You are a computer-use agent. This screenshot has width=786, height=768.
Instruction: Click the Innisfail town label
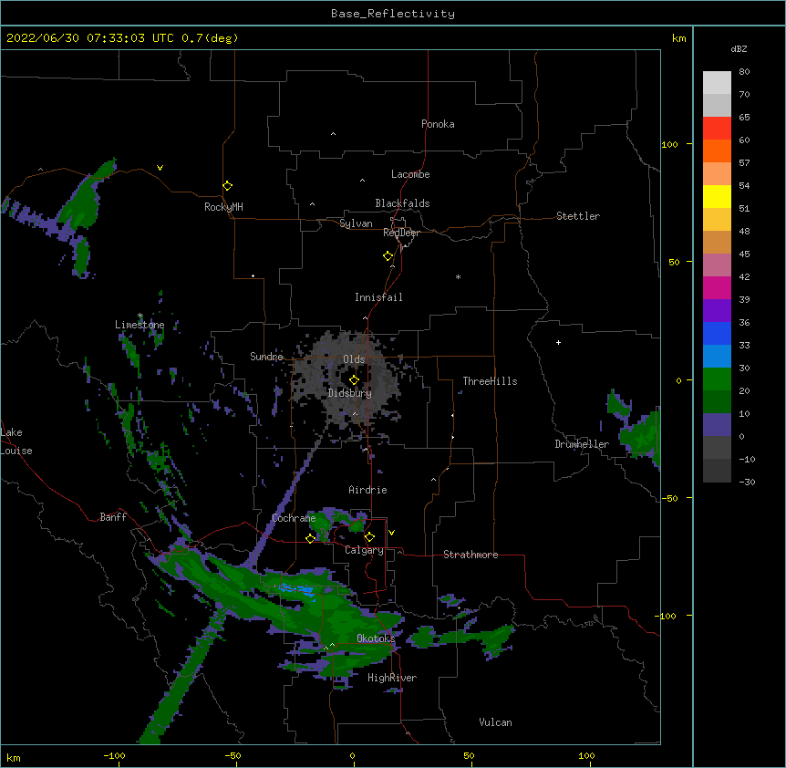pyautogui.click(x=378, y=297)
